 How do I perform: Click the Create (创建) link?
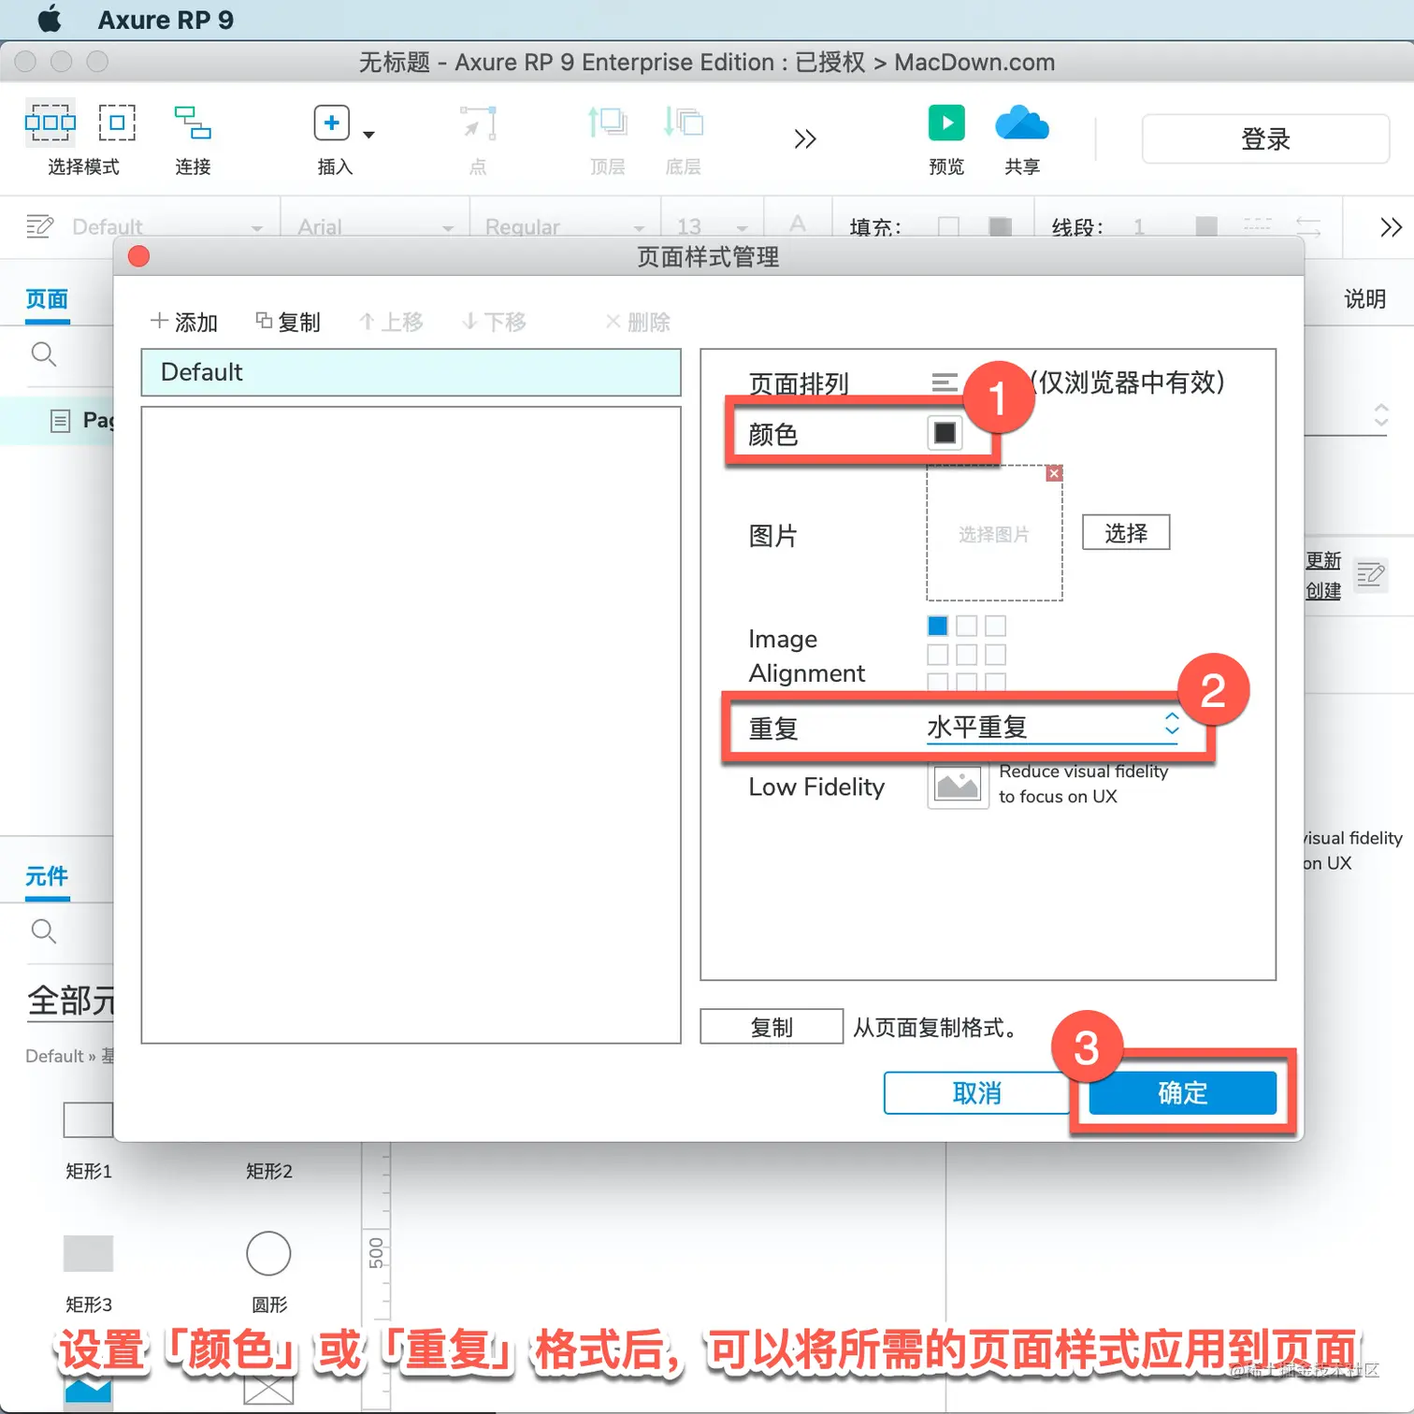1323,591
